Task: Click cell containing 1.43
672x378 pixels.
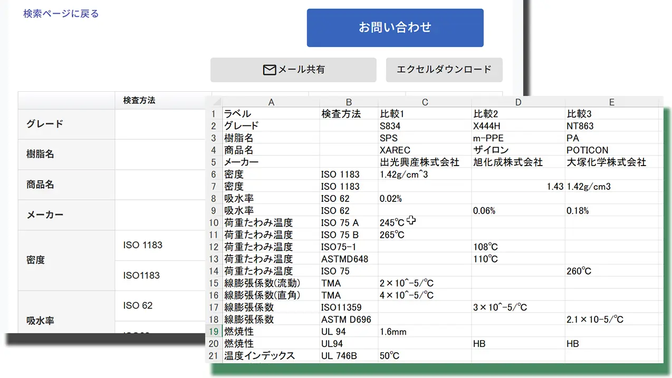Action: coord(518,187)
